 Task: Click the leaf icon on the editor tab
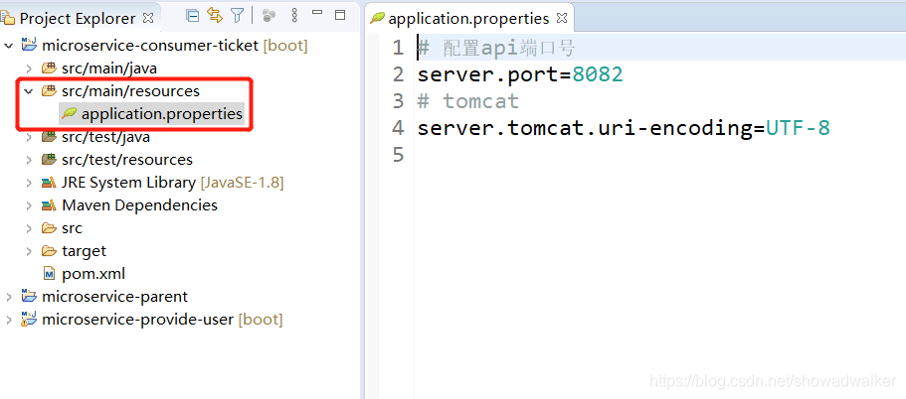pos(377,18)
